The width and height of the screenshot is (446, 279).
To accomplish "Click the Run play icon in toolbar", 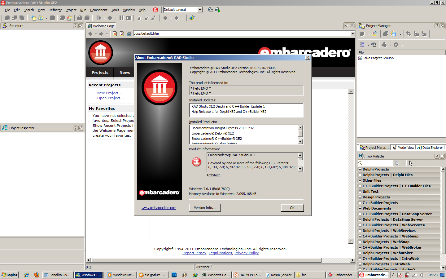I will (99, 18).
